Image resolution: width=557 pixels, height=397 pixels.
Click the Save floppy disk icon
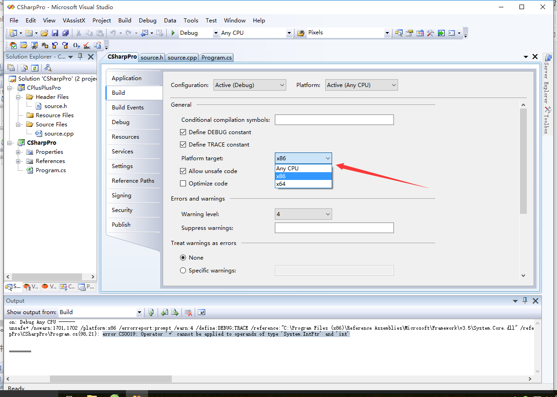[x=55, y=33]
